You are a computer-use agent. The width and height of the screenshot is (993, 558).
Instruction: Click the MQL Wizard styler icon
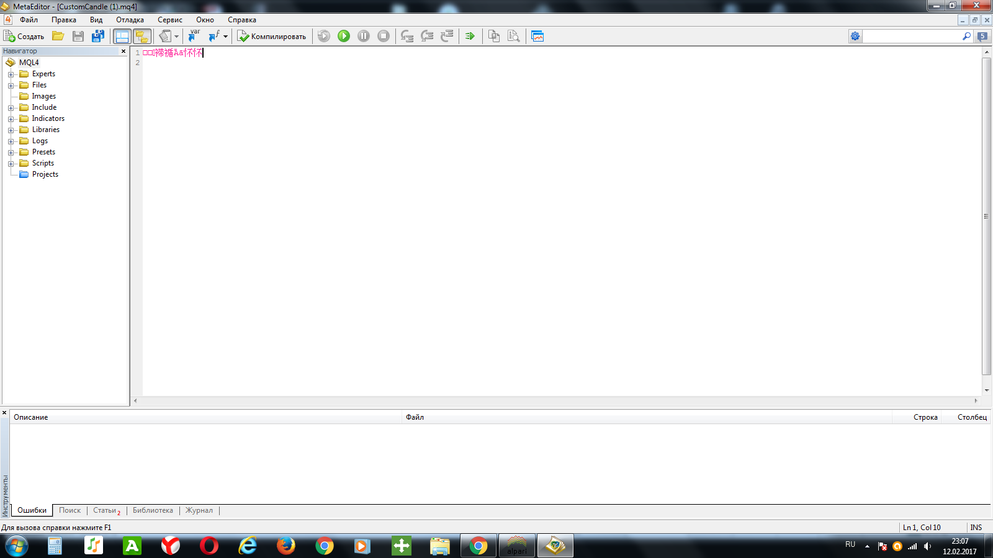point(165,36)
